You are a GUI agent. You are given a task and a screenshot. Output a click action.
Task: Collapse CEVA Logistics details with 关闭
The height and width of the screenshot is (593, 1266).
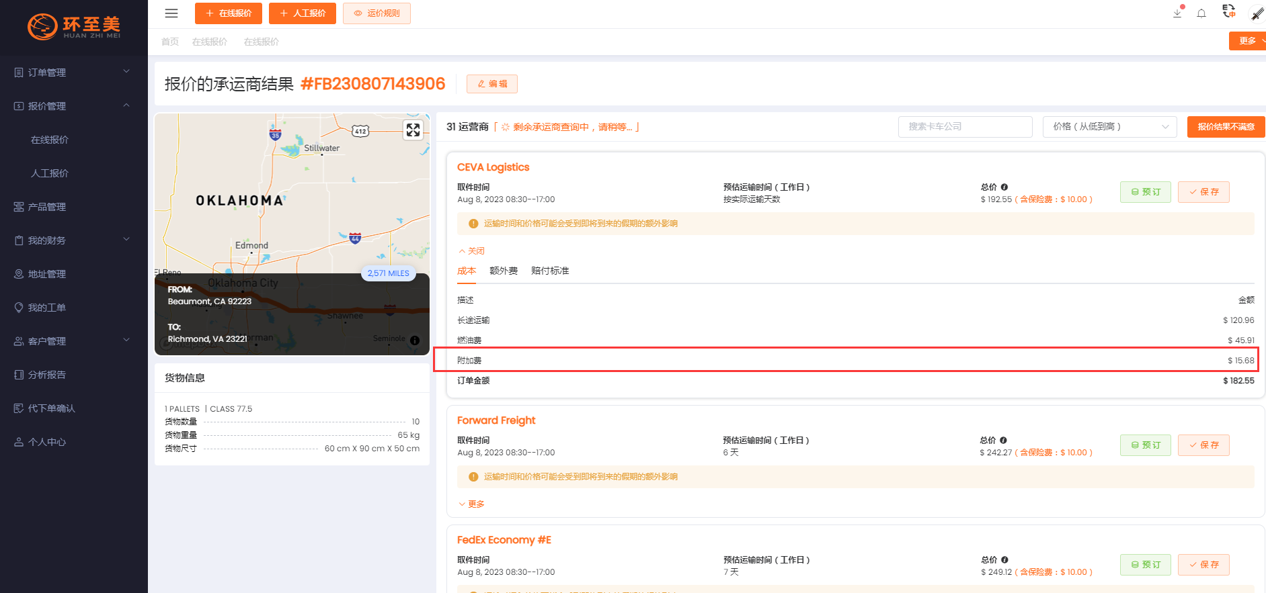471,251
